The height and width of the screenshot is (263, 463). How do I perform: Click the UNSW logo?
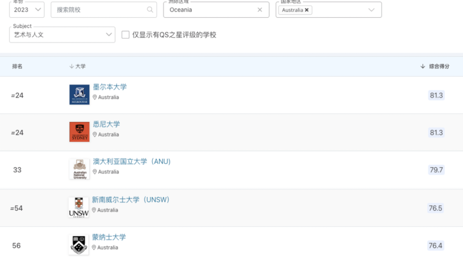79,207
